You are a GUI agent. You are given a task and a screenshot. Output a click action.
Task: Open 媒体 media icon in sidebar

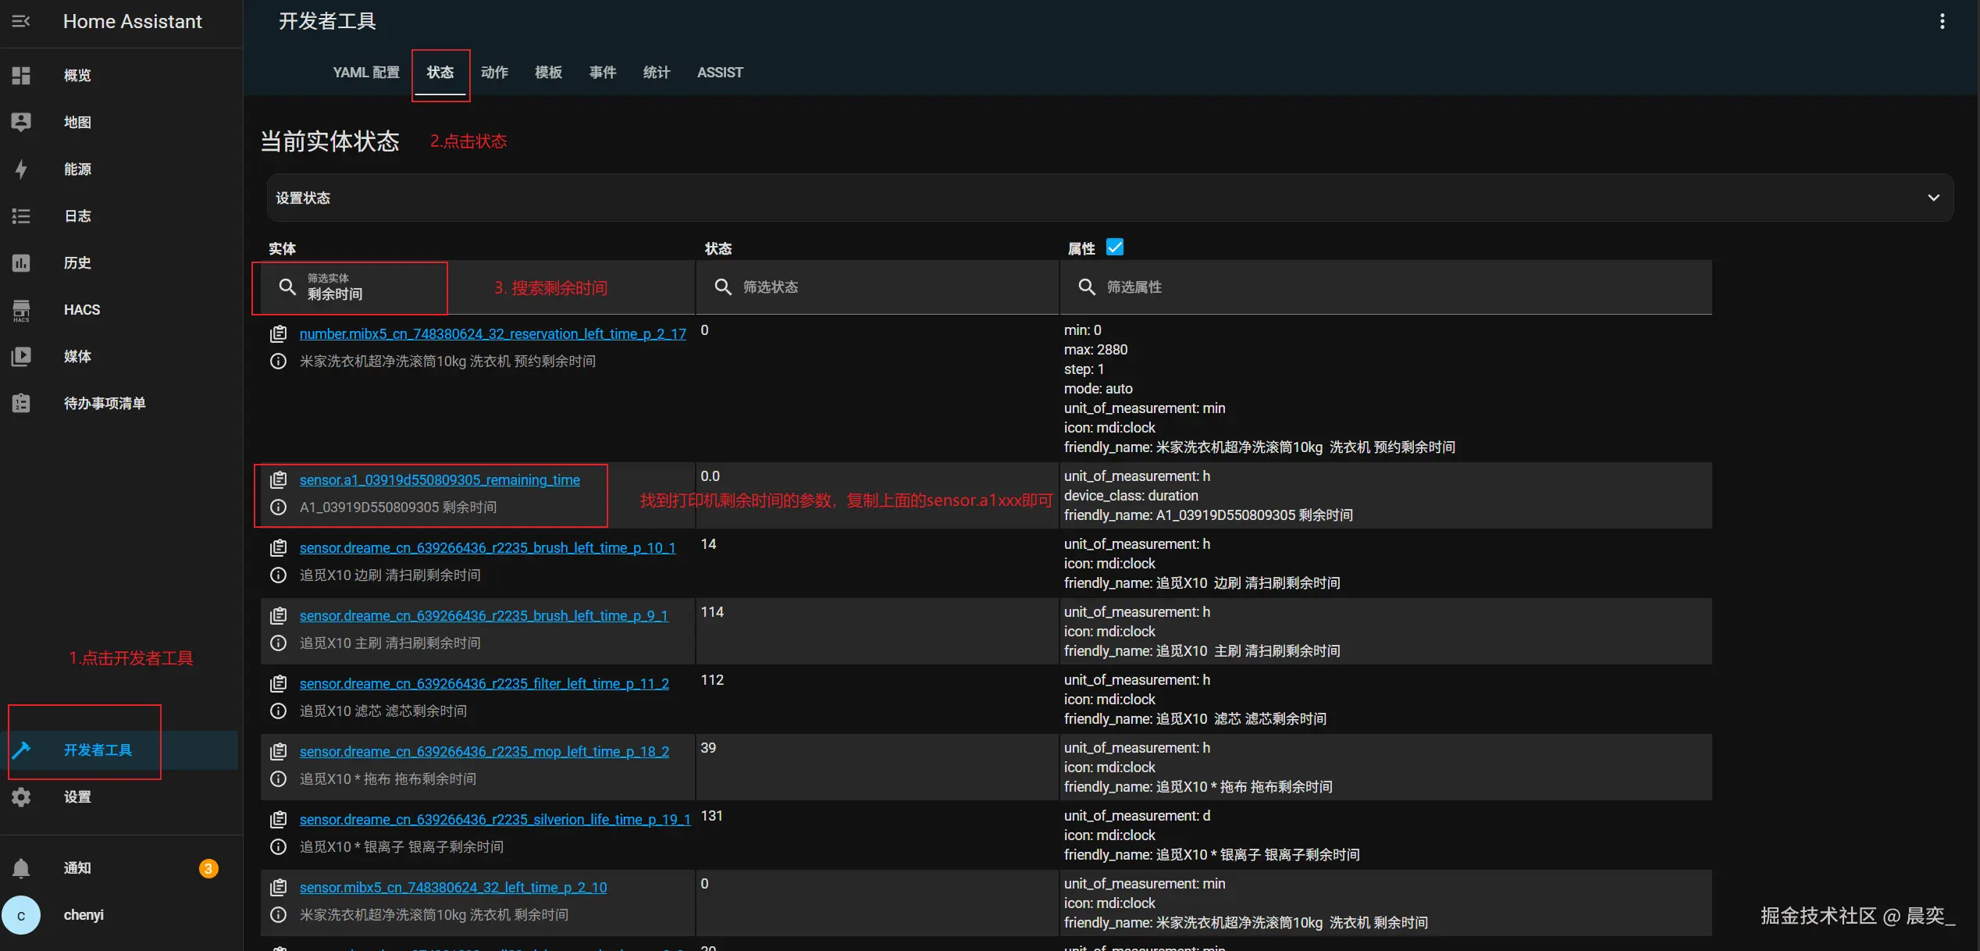pos(21,357)
